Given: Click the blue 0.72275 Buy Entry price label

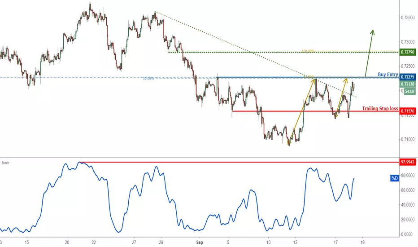Looking at the screenshot, I should pyautogui.click(x=408, y=77).
